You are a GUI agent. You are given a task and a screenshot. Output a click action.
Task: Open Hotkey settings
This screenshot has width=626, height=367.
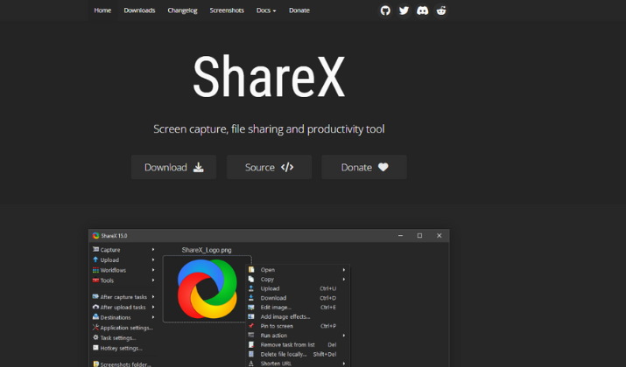[x=123, y=349]
